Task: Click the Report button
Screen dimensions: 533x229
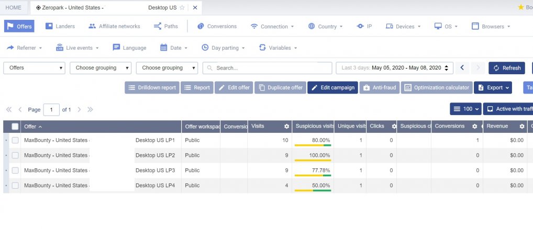Action: pyautogui.click(x=197, y=87)
